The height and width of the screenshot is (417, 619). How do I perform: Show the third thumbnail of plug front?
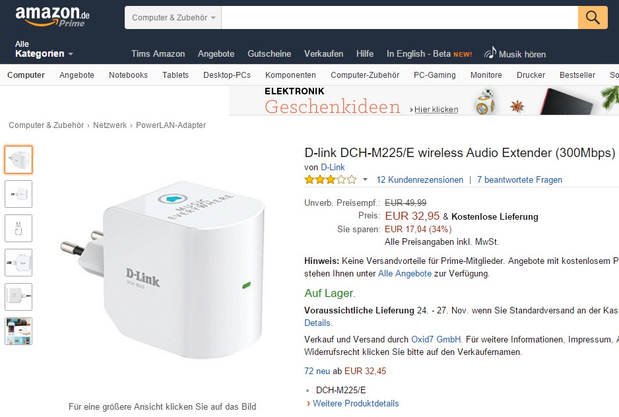(18, 228)
